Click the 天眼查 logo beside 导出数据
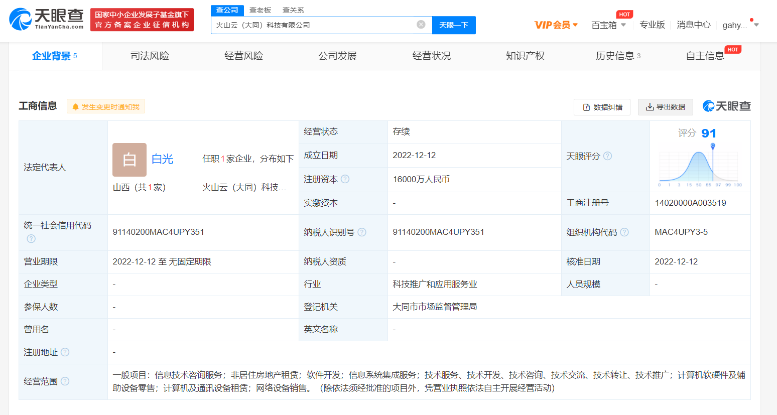 (x=726, y=106)
